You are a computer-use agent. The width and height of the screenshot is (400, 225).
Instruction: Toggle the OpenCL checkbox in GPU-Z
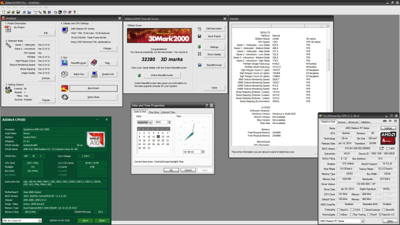point(339,209)
